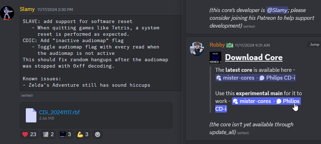Open the @Slamy mention
The image size is (321, 144).
(x=277, y=10)
